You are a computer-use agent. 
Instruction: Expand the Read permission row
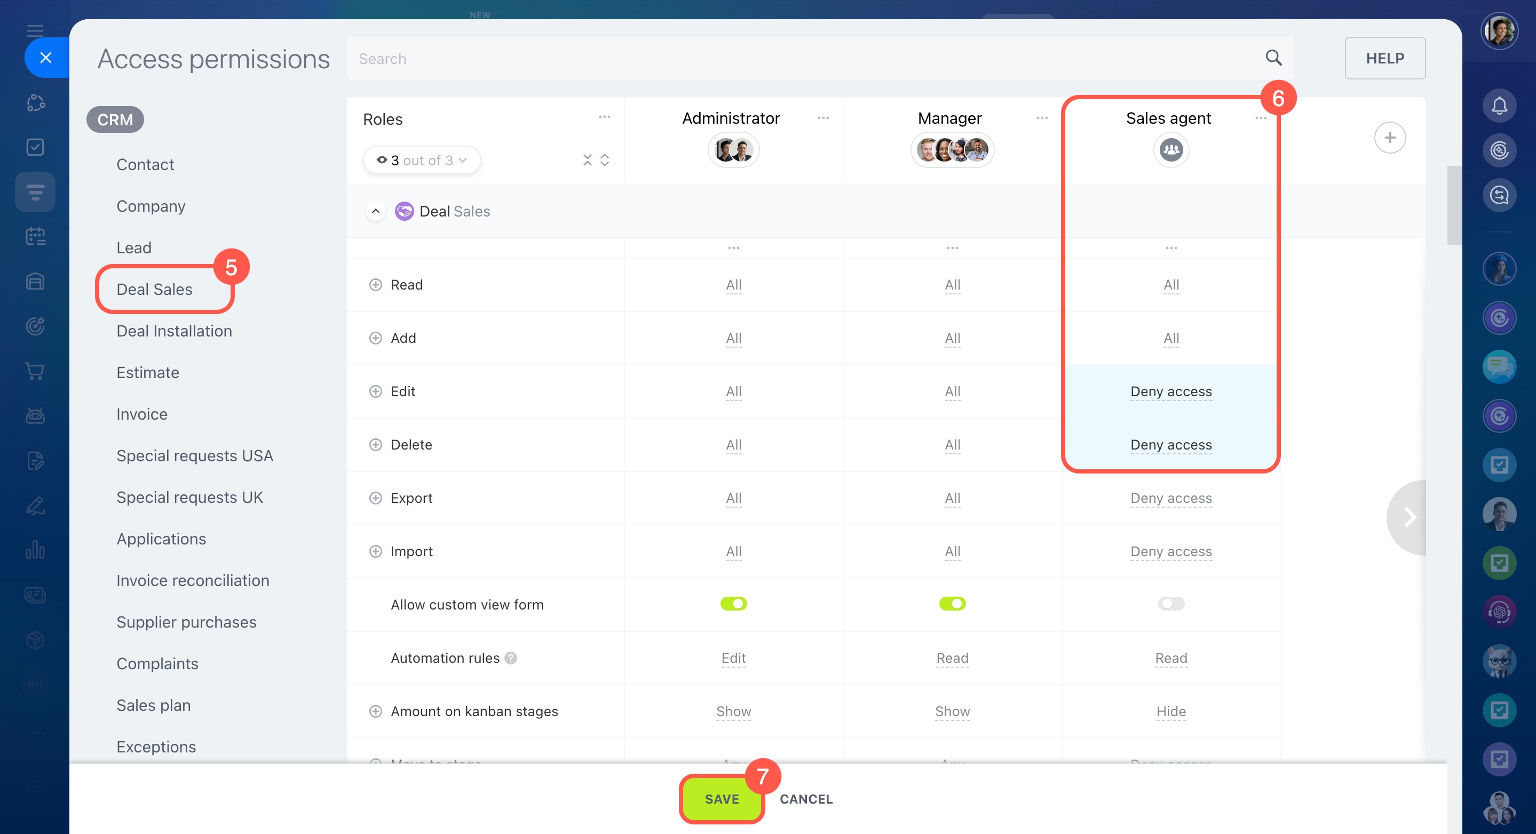coord(375,285)
